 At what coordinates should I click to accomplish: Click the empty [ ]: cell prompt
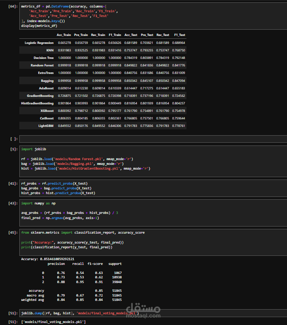pyautogui.click(x=14, y=139)
